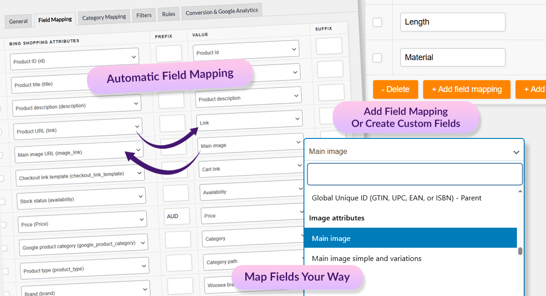
Task: Click the SUFFIX column header
Action: 324,29
